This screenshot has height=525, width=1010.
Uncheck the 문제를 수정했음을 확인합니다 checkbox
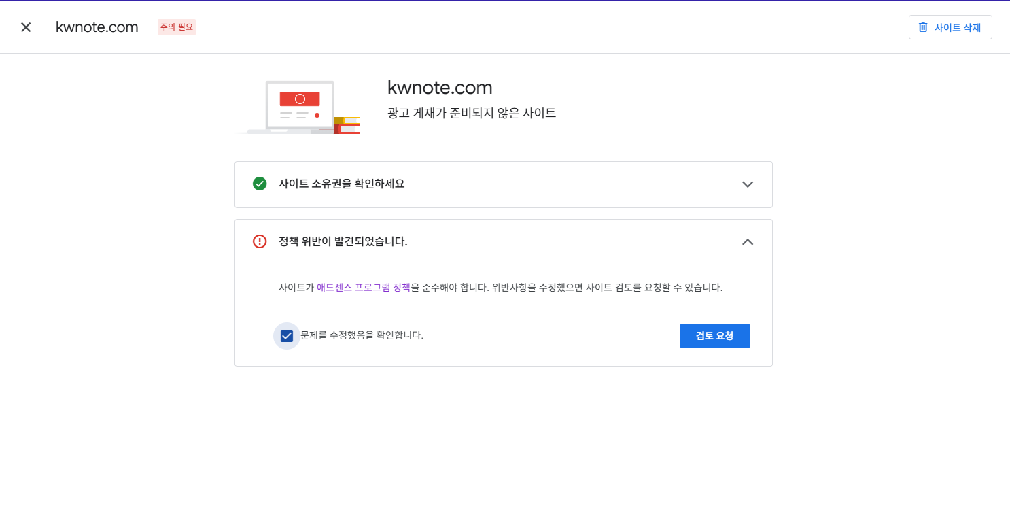(287, 336)
